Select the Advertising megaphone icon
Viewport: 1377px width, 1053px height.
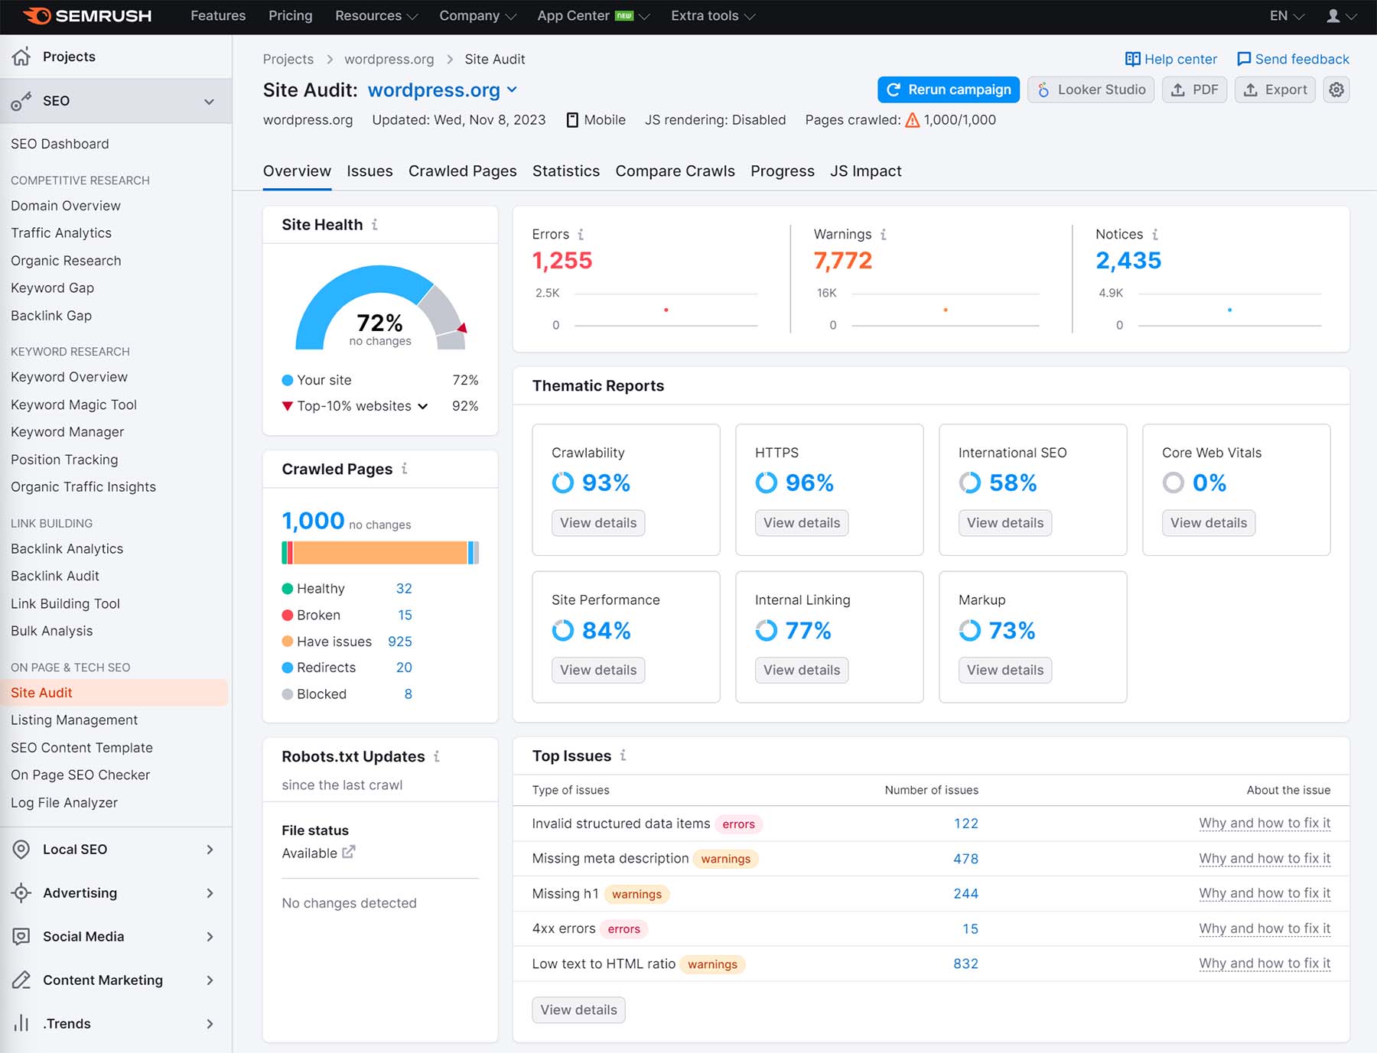click(20, 892)
